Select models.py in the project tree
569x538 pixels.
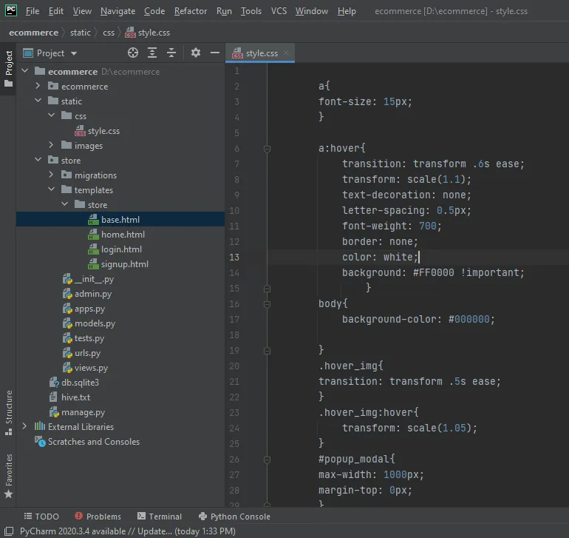tap(95, 323)
